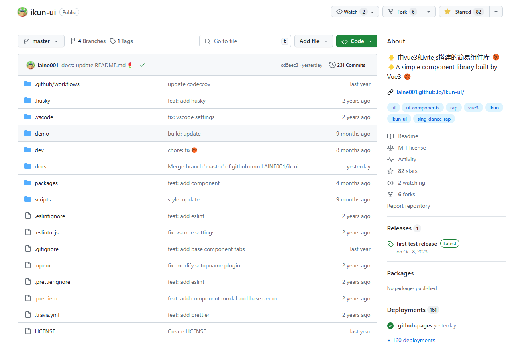Select the ui topic tag
The image size is (510, 343).
(394, 107)
